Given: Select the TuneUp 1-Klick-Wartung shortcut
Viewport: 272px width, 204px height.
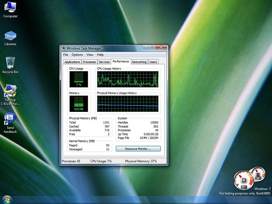Looking at the screenshot, I should point(10,95).
